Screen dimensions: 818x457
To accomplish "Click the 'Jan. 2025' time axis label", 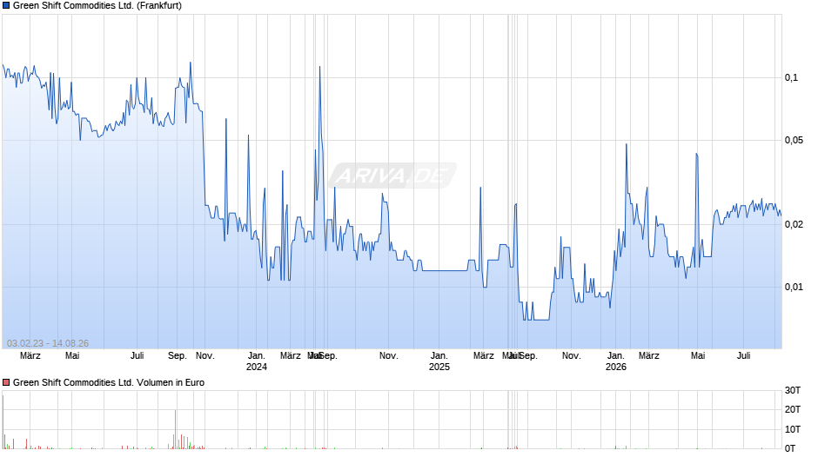I will pos(439,361).
